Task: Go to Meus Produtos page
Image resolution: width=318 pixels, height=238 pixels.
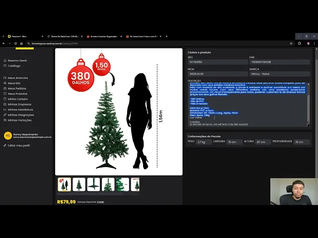Action: (17, 94)
